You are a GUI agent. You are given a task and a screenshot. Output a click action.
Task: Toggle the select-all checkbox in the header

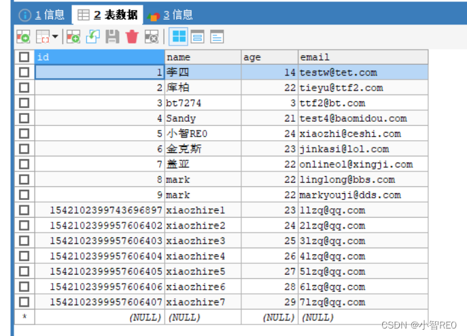pyautogui.click(x=24, y=57)
